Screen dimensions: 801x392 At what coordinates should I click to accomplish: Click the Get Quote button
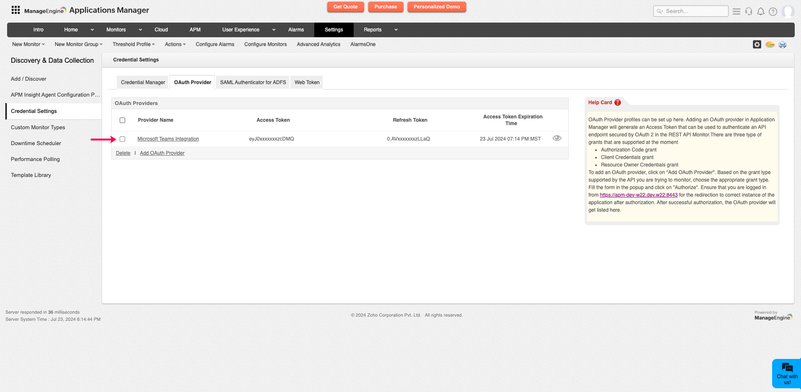[346, 7]
